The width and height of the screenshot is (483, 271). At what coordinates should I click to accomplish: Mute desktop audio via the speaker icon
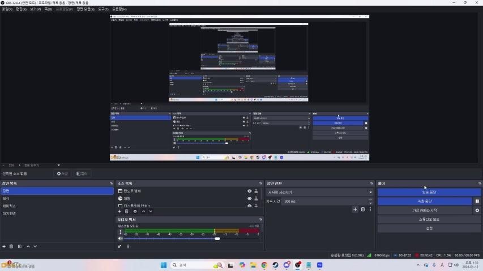(120, 238)
